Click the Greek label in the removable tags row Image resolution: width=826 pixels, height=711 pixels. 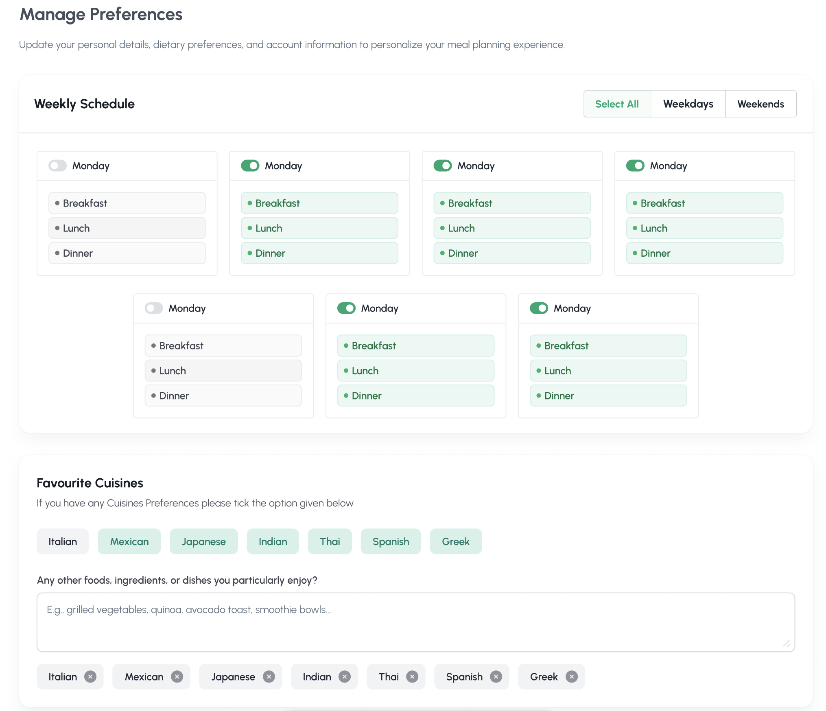[x=544, y=676]
